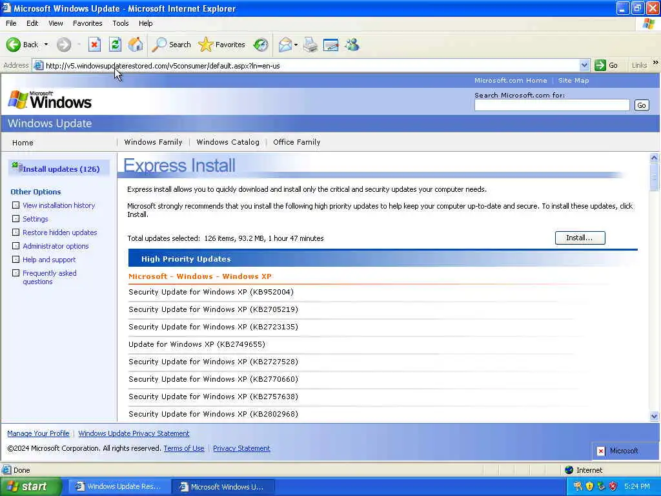
Task: Refresh the page using the Refresh icon
Action: 115,45
